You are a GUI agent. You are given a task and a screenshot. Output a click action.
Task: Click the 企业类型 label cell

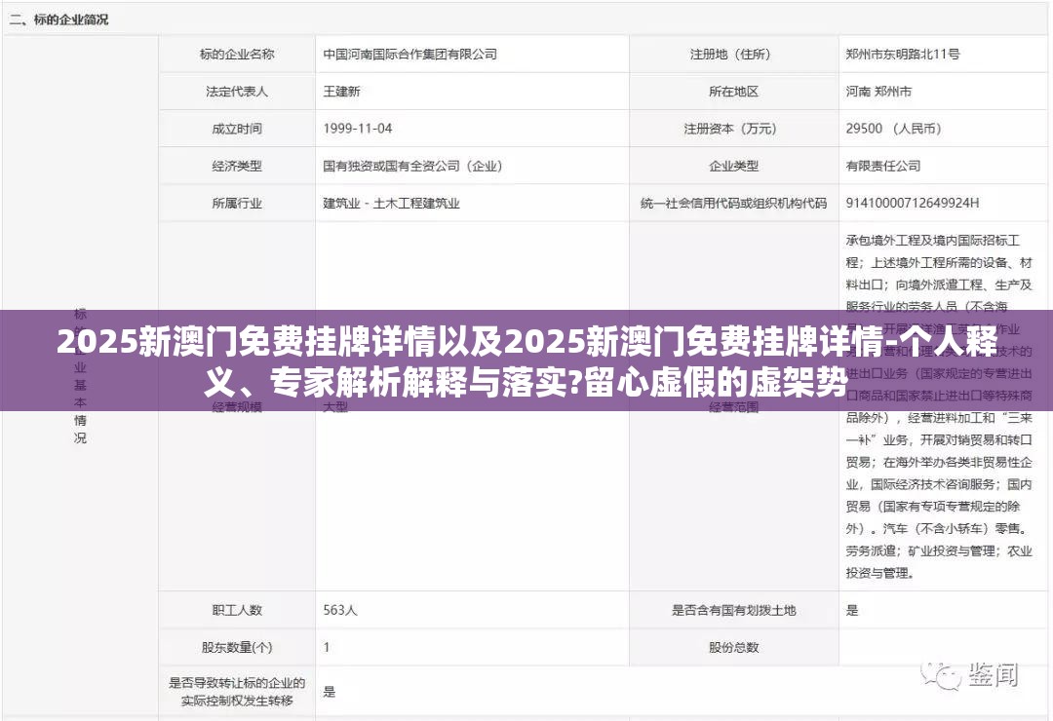point(733,166)
